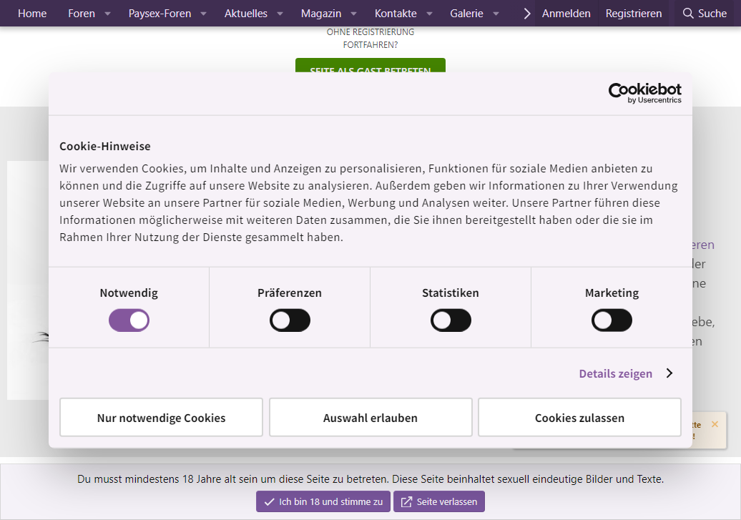The height and width of the screenshot is (520, 741).
Task: Expand the Paysex-Foren dropdown arrow
Action: pyautogui.click(x=204, y=14)
